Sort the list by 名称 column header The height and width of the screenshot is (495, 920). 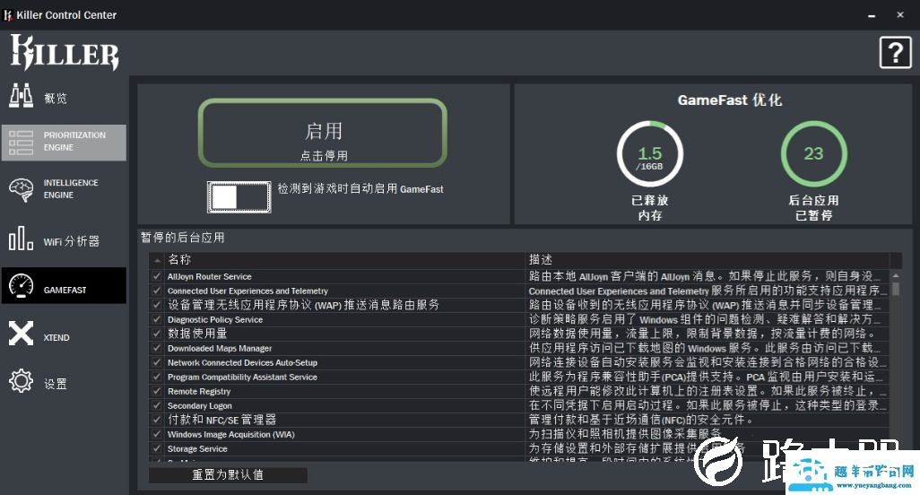point(345,260)
